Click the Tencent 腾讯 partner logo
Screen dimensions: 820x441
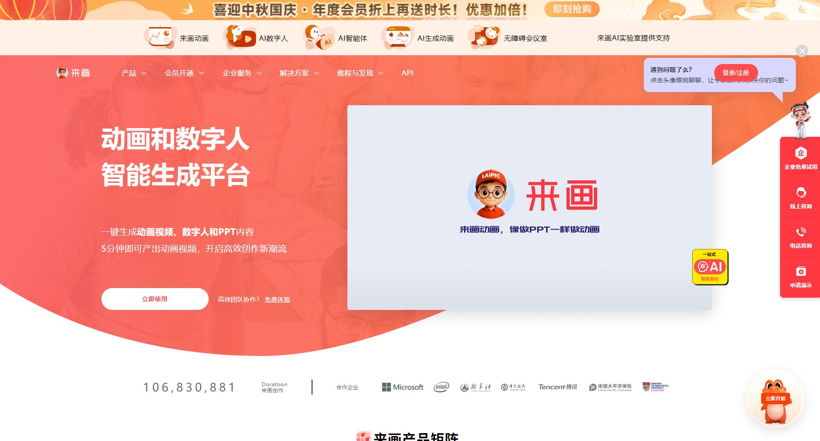(557, 387)
